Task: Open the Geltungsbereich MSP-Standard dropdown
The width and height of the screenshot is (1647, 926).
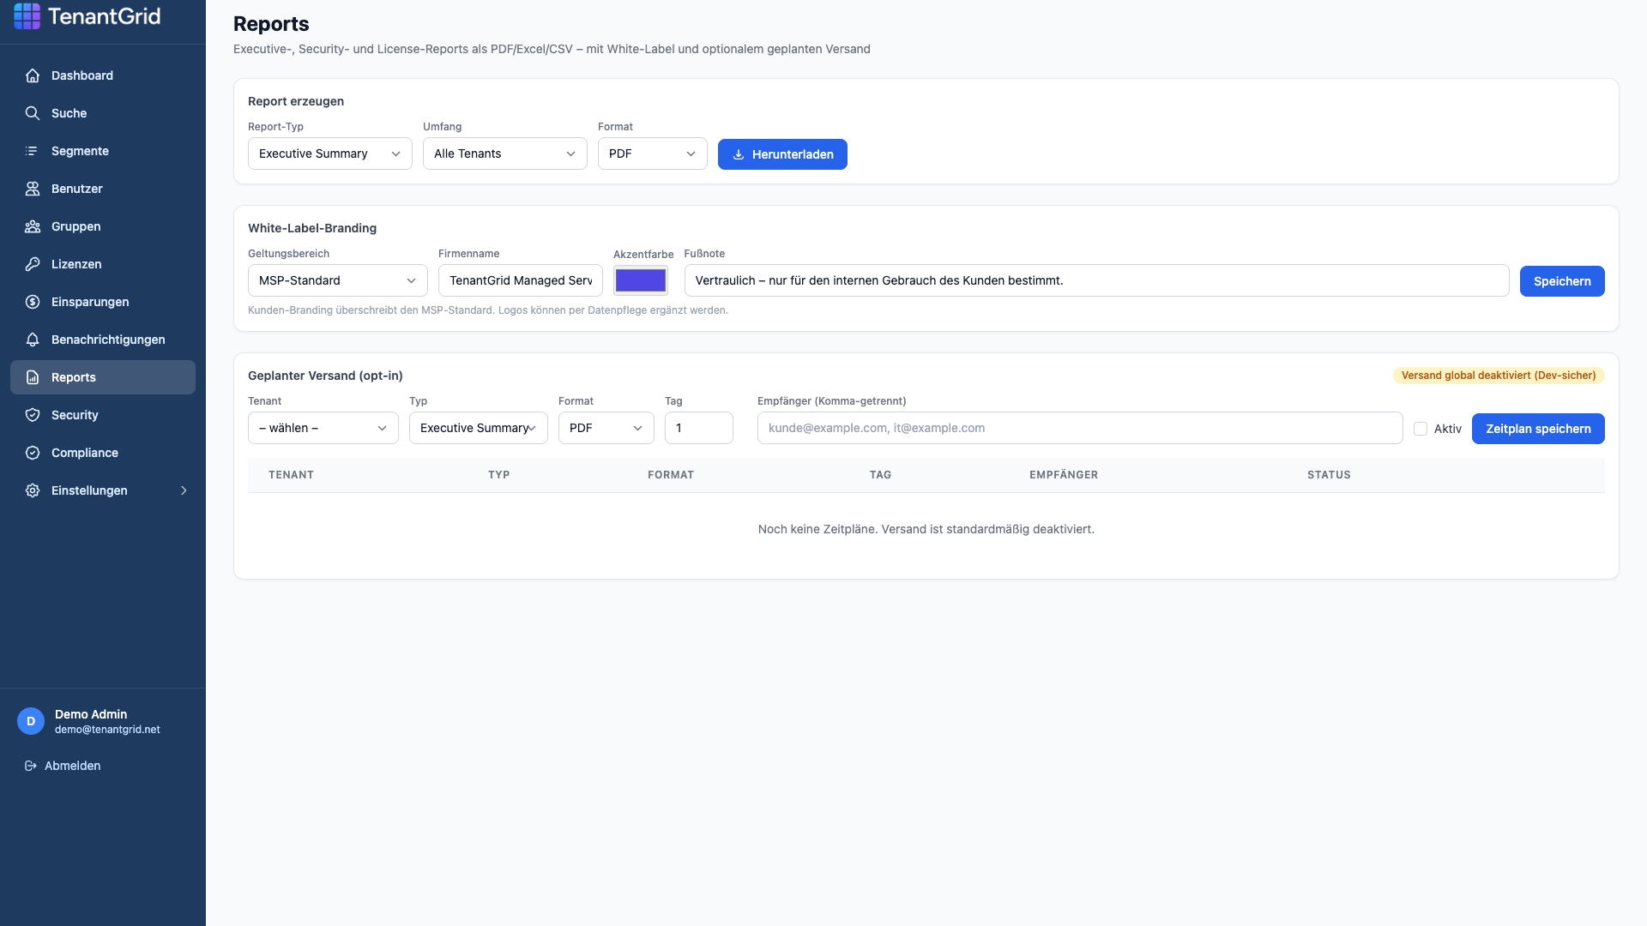Action: [x=338, y=280]
